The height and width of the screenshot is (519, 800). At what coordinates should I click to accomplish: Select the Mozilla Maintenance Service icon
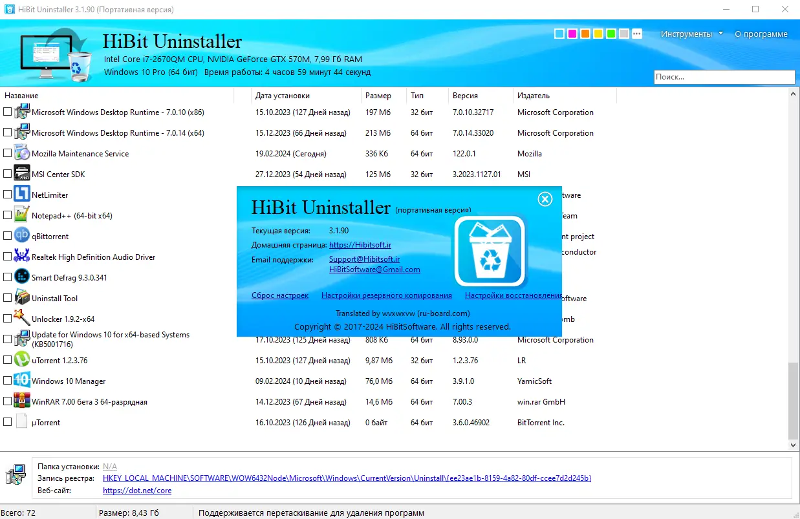22,153
